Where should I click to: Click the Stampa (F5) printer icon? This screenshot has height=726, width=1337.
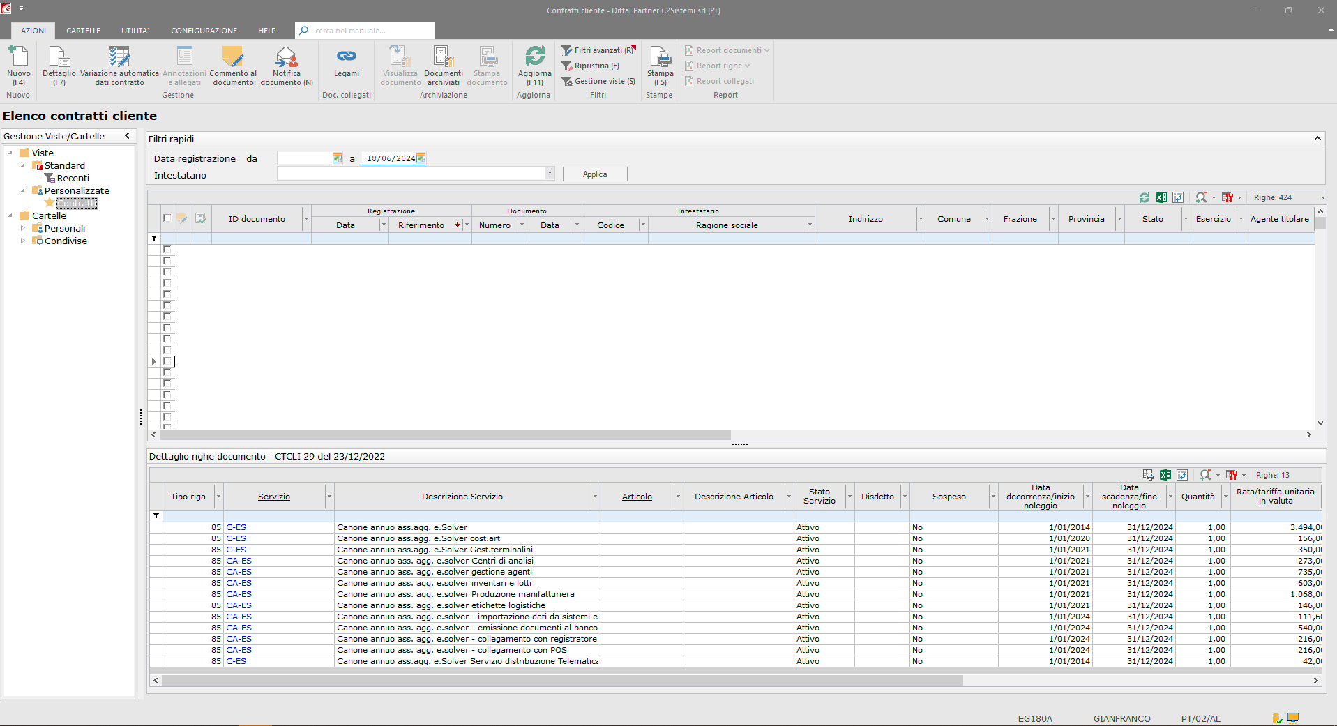(x=660, y=57)
